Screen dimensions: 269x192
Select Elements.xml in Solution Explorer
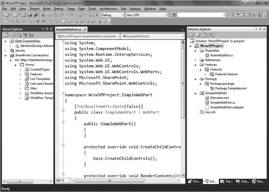click(219, 98)
